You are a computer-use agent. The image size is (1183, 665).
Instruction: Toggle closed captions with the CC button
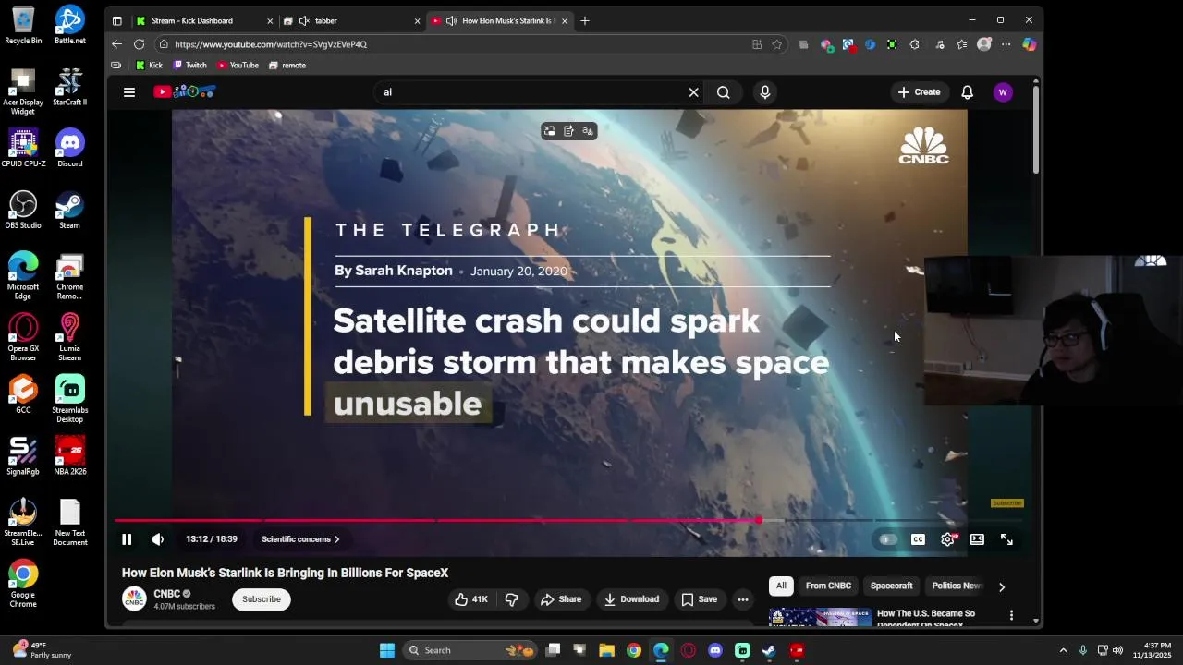(918, 539)
